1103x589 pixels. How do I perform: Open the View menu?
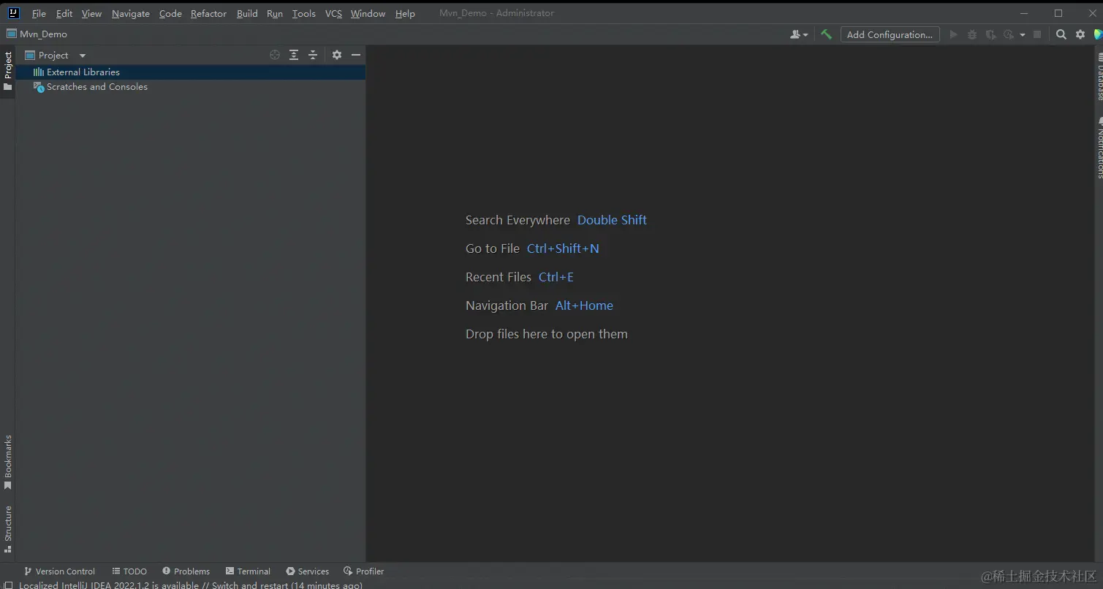[91, 13]
